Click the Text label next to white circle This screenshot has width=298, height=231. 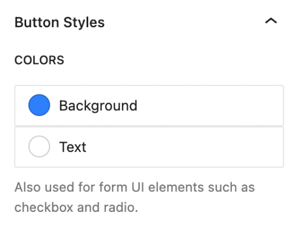click(x=73, y=147)
